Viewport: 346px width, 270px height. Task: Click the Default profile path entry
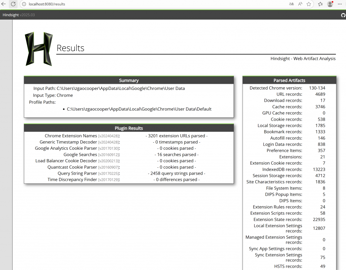click(x=139, y=109)
